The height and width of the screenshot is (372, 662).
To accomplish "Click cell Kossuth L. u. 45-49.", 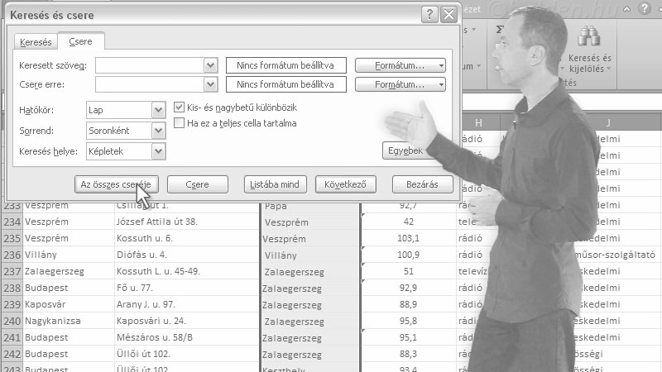I will (x=187, y=271).
